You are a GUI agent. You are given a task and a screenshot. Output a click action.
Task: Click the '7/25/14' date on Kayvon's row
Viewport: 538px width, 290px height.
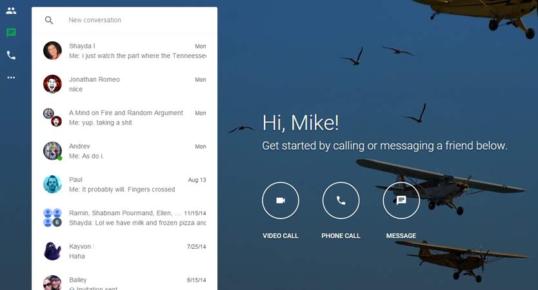coord(196,246)
